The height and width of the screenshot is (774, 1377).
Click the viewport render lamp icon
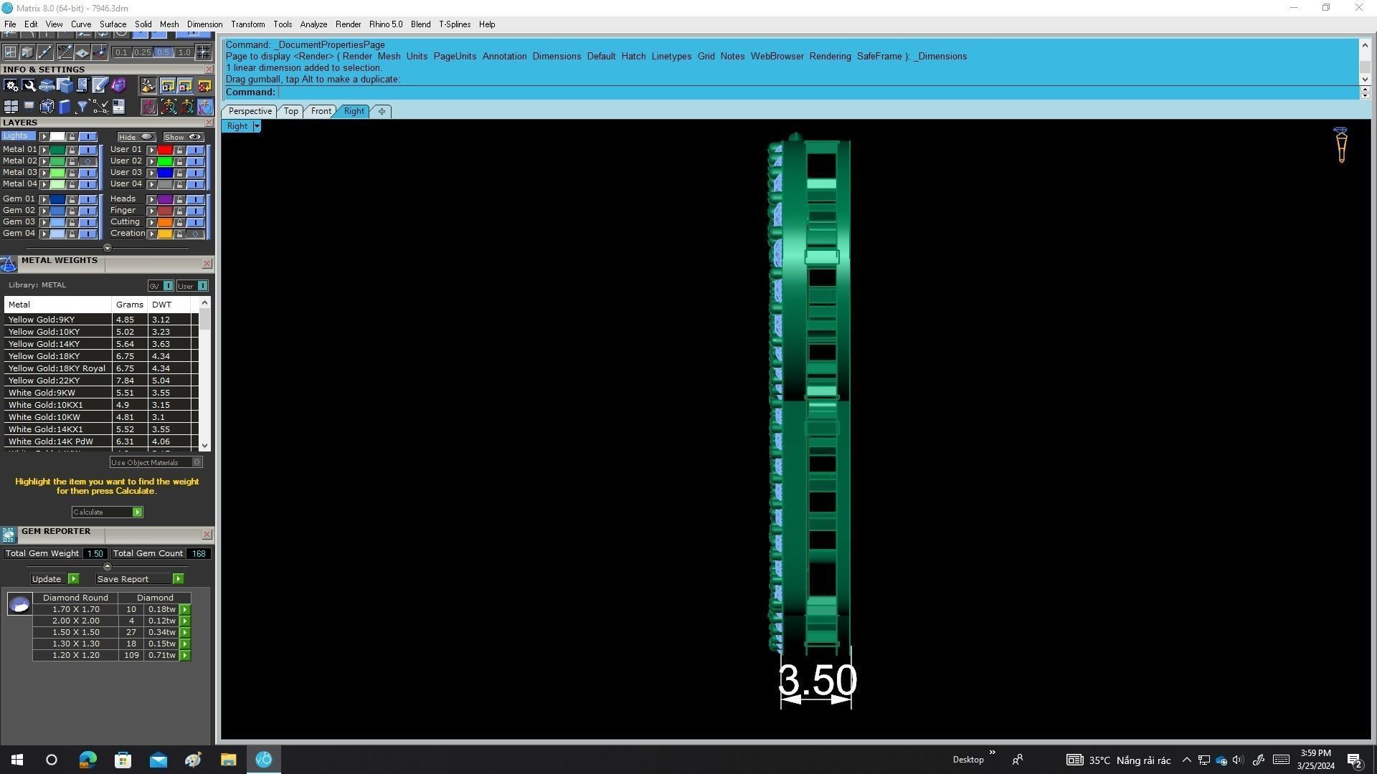click(x=1340, y=145)
